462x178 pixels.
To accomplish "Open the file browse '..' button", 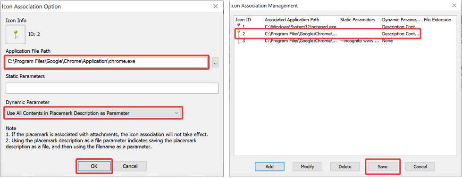I will pos(215,62).
